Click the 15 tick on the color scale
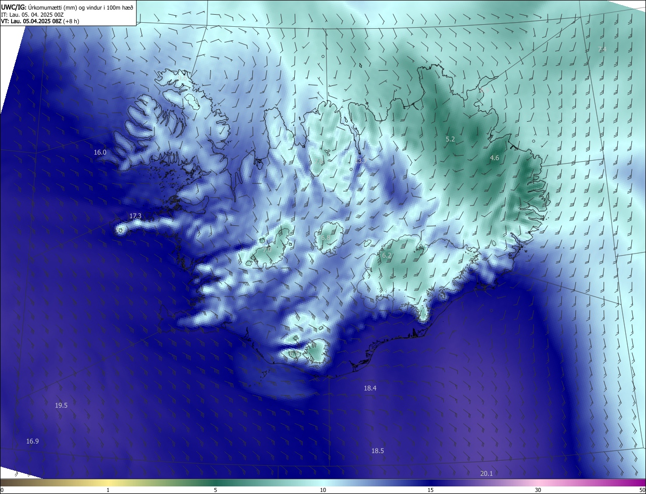The width and height of the screenshot is (646, 494). [430, 490]
